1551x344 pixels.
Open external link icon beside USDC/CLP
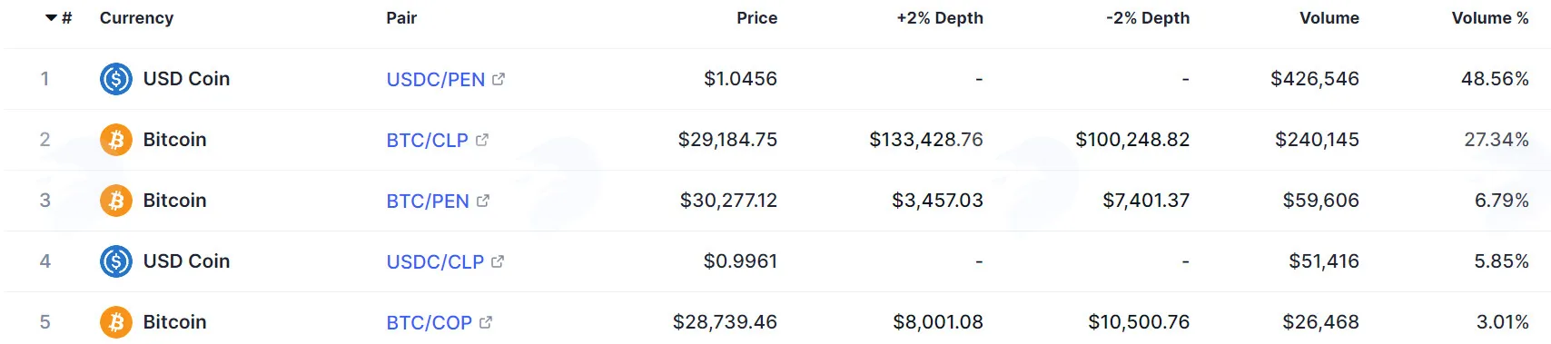pyautogui.click(x=498, y=261)
